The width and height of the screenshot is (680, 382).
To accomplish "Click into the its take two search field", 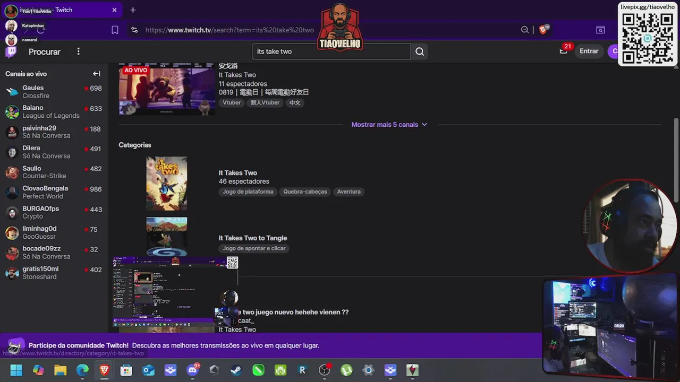I will coord(331,51).
